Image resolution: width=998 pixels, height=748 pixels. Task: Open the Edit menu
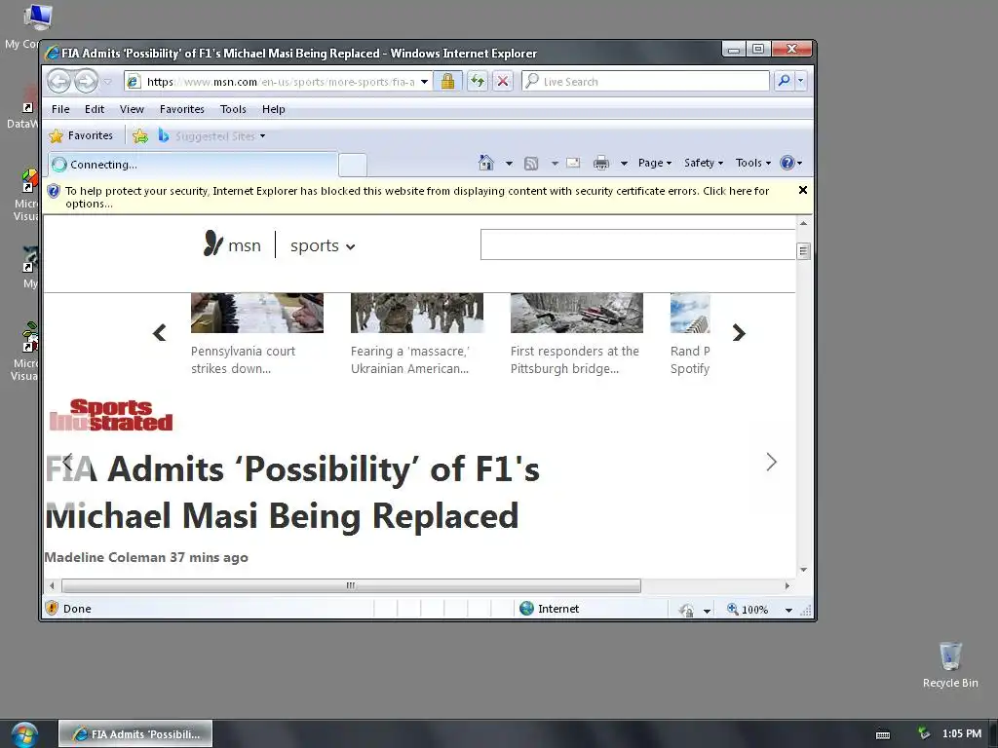tap(95, 109)
